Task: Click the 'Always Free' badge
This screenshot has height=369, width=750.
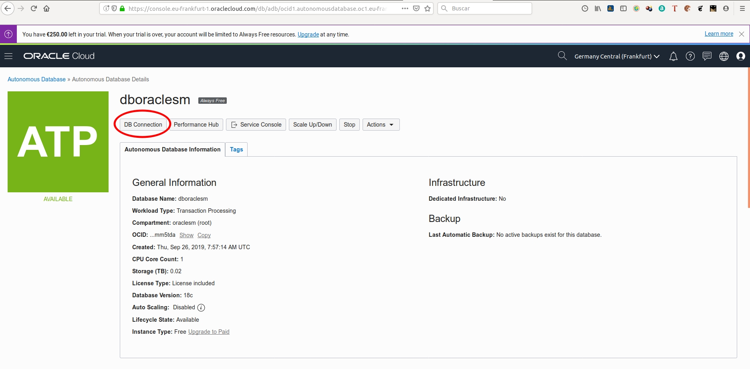Action: pos(213,101)
